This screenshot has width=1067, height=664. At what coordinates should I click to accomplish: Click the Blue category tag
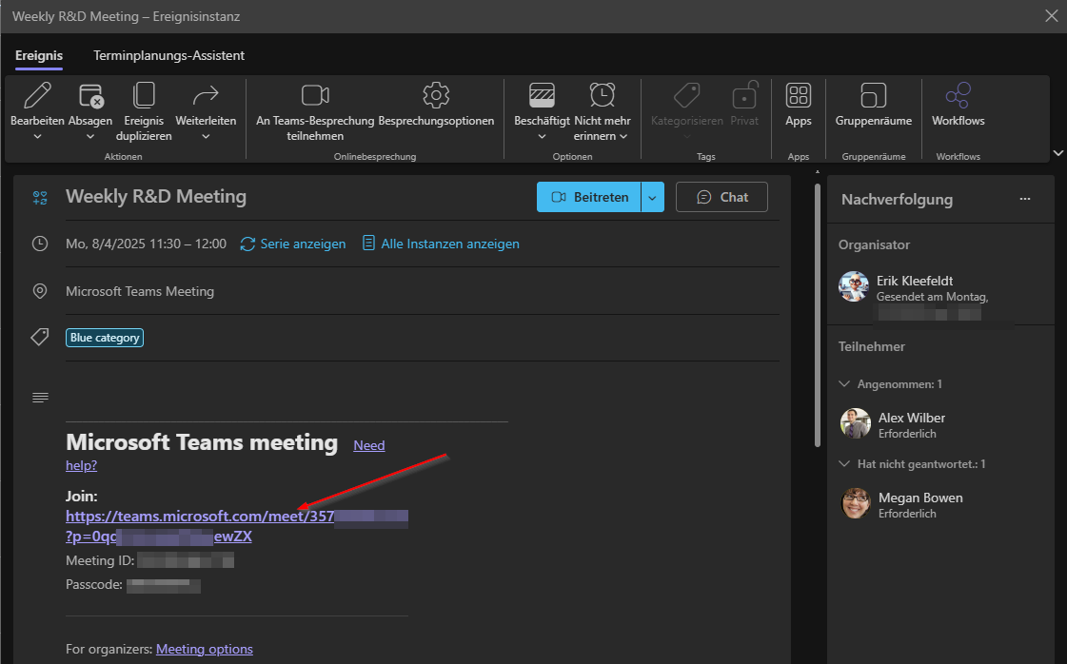[105, 338]
